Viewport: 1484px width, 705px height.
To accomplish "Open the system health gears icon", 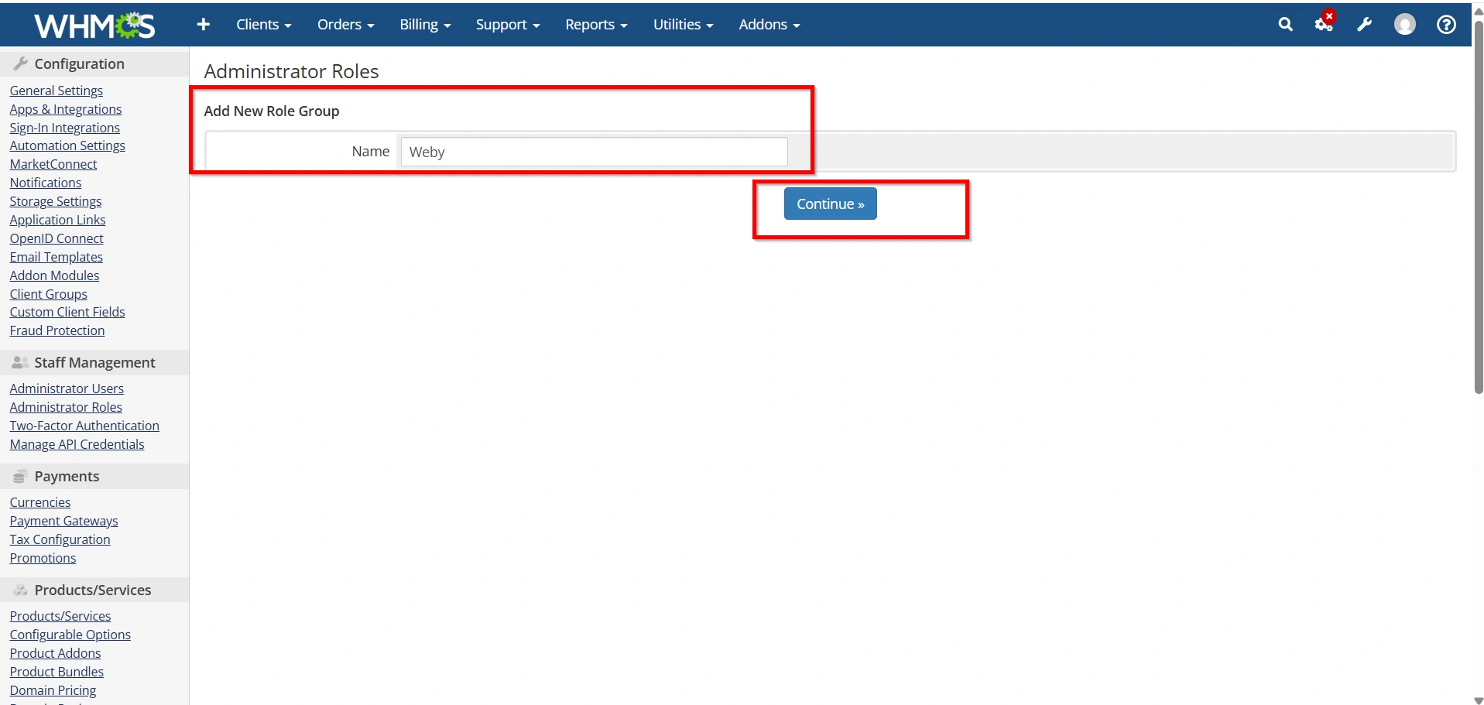I will [1325, 24].
